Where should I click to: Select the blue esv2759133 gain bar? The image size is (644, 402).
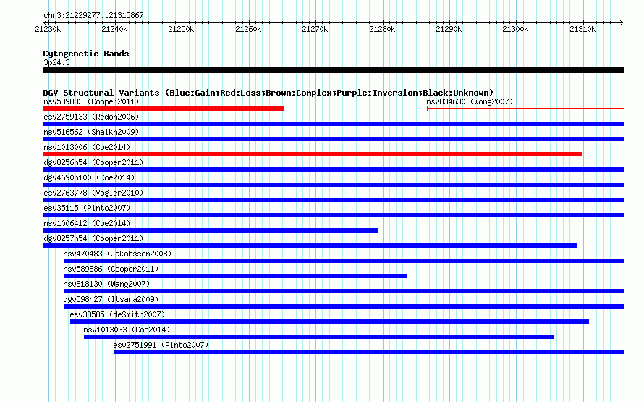(x=333, y=124)
